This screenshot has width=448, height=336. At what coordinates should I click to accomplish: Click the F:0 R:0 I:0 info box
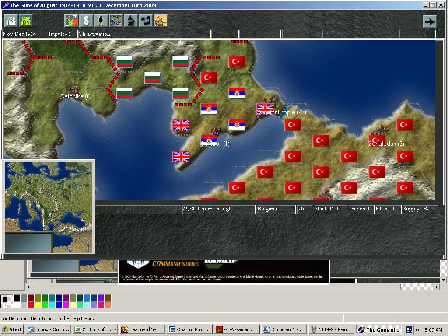[x=388, y=209]
